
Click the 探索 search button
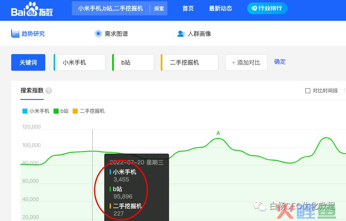tap(159, 8)
